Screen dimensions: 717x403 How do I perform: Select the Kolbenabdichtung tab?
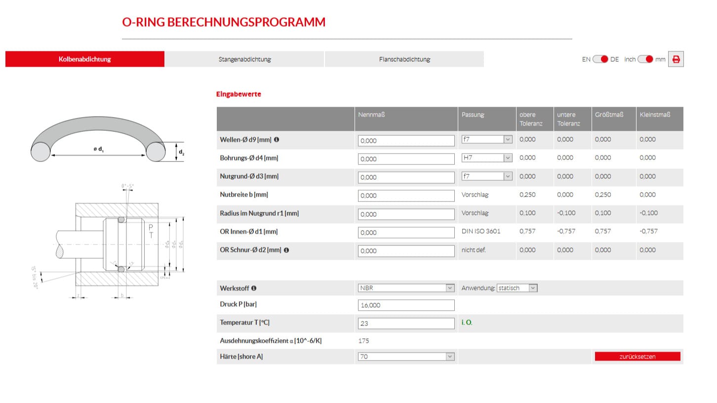pyautogui.click(x=85, y=59)
